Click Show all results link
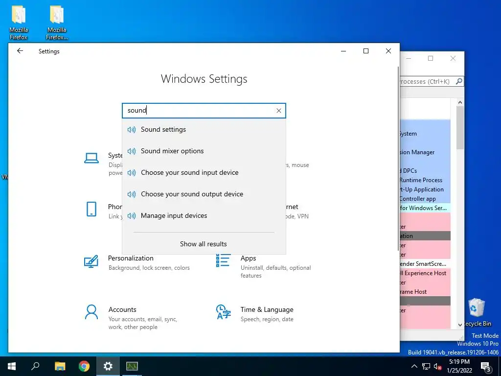 [204, 244]
